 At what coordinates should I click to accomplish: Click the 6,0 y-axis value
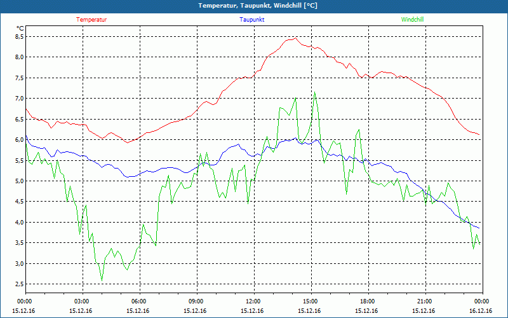click(x=20, y=139)
